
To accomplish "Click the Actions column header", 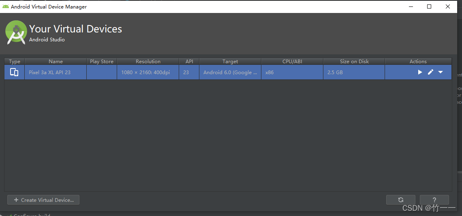I will (418, 61).
